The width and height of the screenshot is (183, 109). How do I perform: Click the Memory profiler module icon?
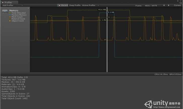point(5,11)
